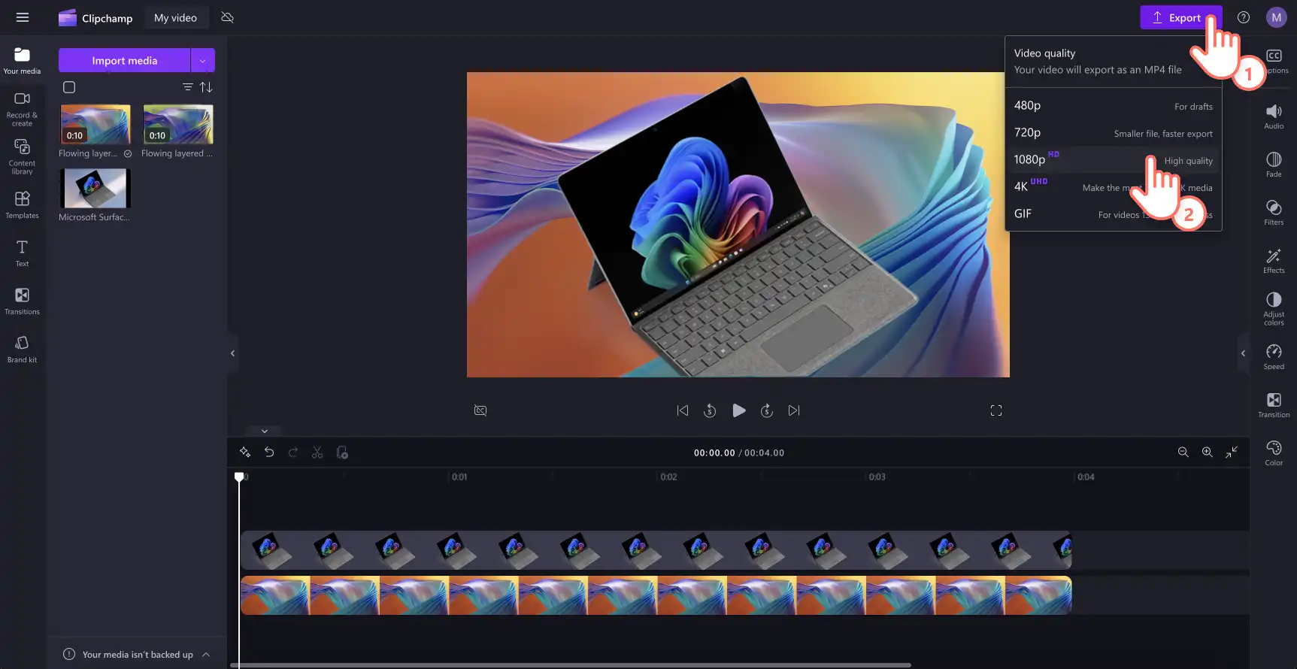Click the timeline horizontal scrollbar
Screen dimensions: 1297x669
click(x=571, y=665)
